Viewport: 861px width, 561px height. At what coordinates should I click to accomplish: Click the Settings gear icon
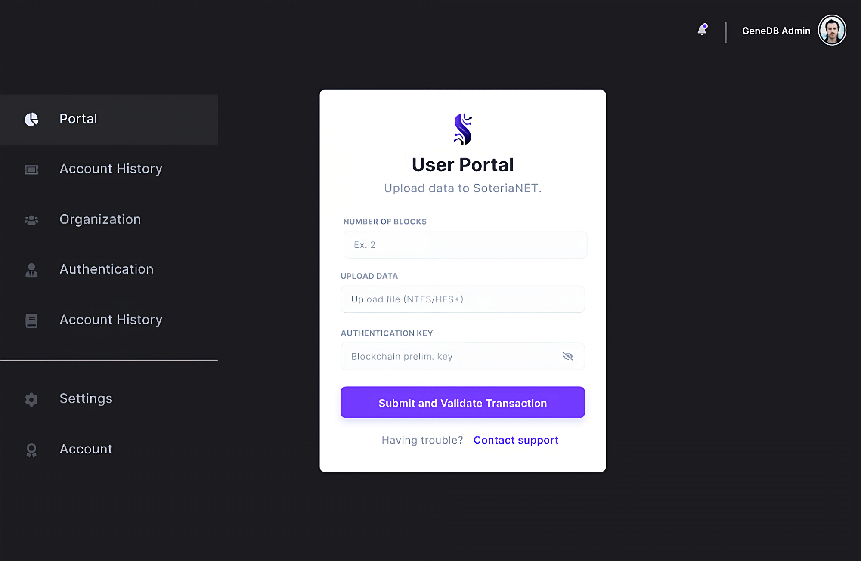tap(31, 399)
